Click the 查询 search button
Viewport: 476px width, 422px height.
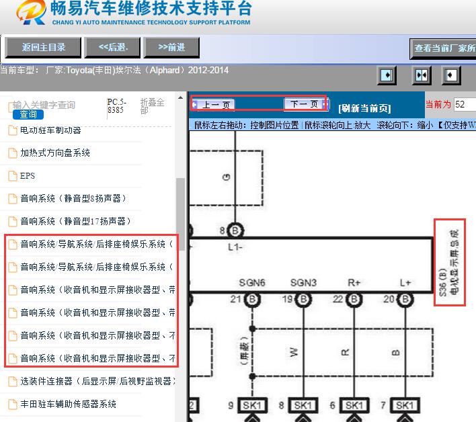click(x=28, y=114)
